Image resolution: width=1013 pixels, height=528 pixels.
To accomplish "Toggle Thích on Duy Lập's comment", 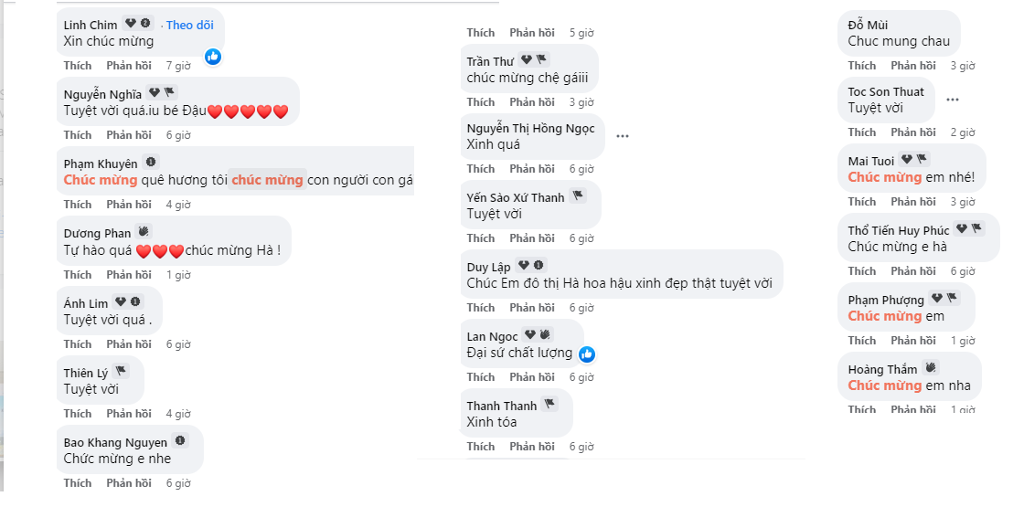I will click(x=481, y=308).
